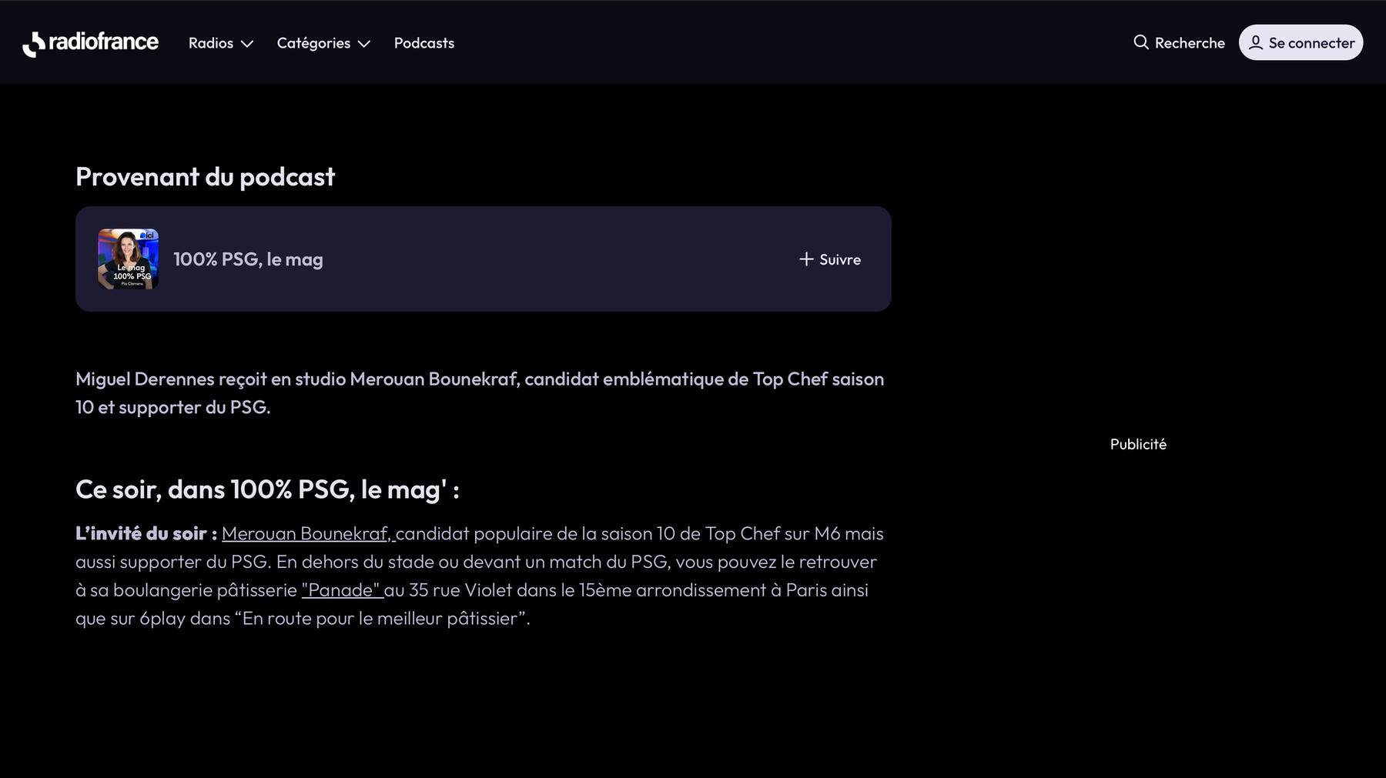Expand the chevron next to Radios

click(x=247, y=44)
